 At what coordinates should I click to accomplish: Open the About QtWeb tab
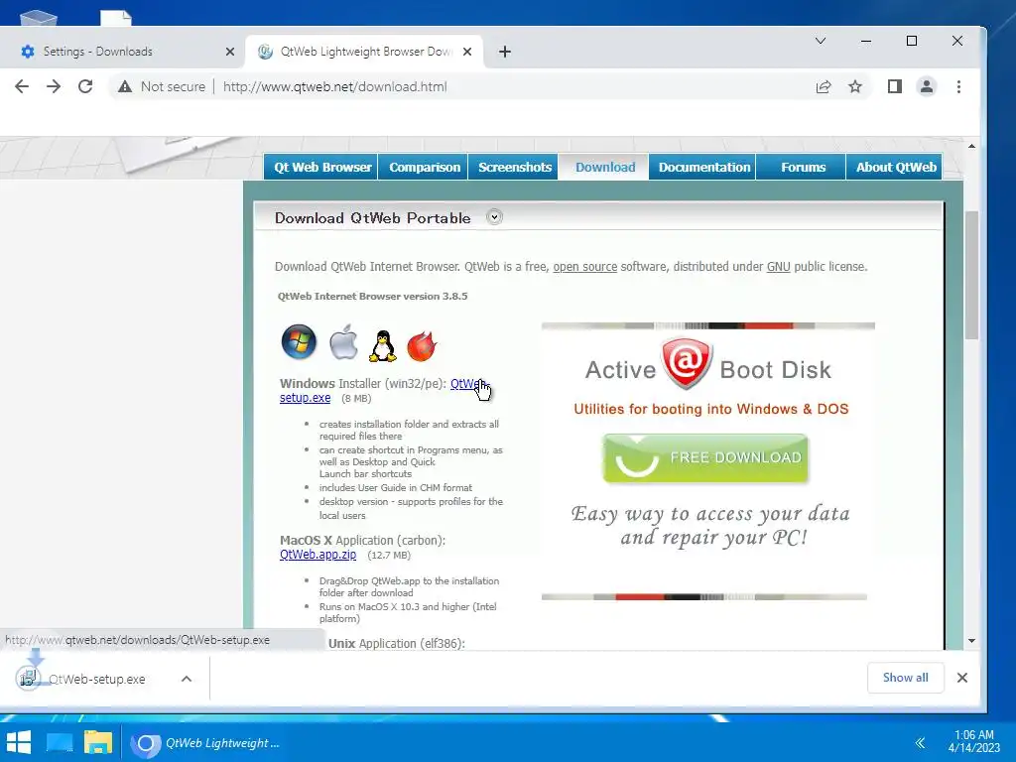[896, 167]
